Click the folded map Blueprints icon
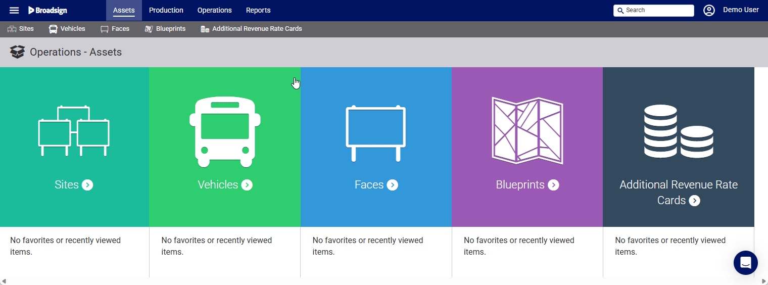This screenshot has width=768, height=285. pyautogui.click(x=527, y=131)
